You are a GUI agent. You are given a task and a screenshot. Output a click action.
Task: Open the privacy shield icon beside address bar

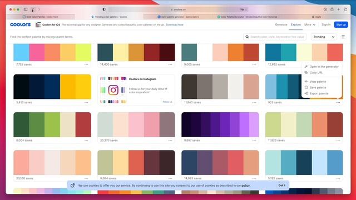(x=104, y=9)
